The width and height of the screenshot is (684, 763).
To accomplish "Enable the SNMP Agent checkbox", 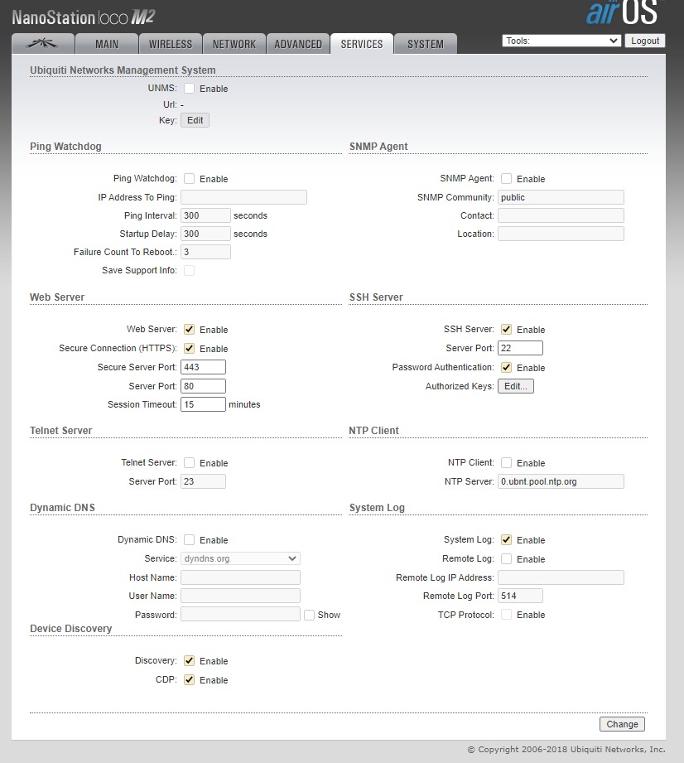I will click(507, 179).
